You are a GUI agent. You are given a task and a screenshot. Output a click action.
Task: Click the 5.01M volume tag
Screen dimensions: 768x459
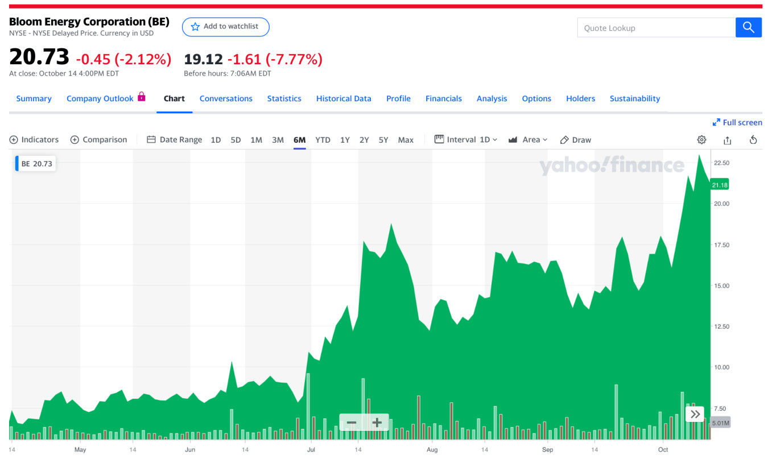(x=720, y=423)
